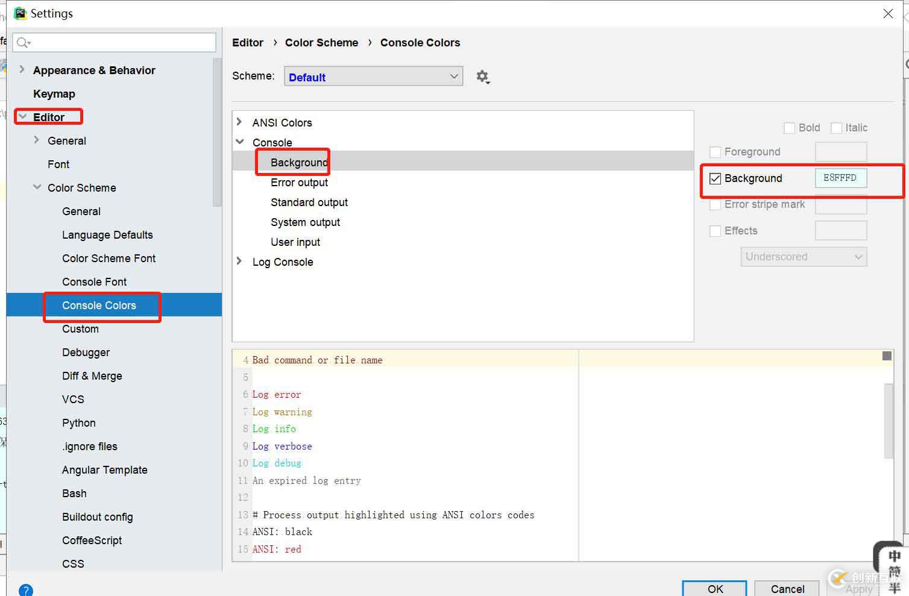Expand the Log Console node
Image resolution: width=909 pixels, height=596 pixels.
(239, 262)
